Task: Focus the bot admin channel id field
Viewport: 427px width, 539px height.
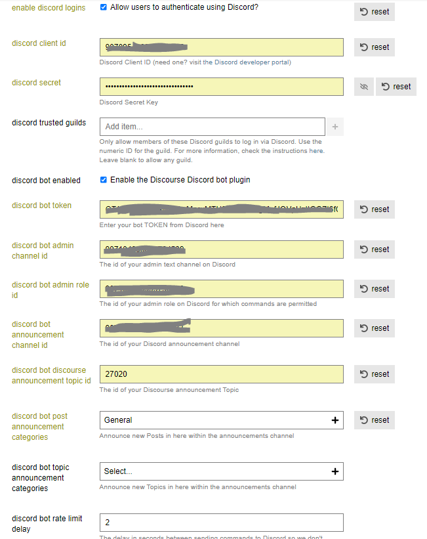Action: tap(221, 249)
